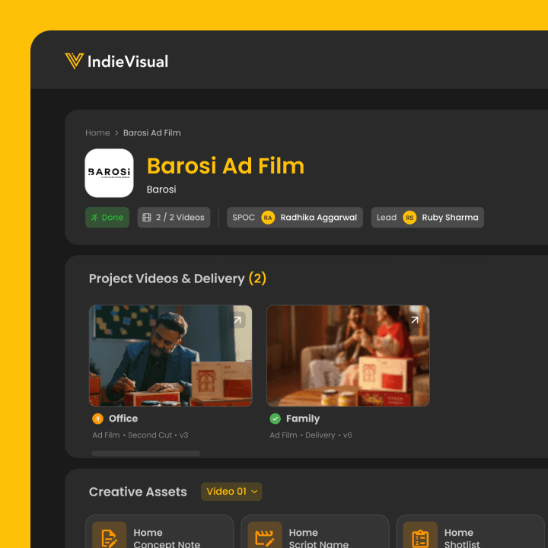548x548 pixels.
Task: Click the horizontal scrollbar under project videos
Action: coord(146,454)
